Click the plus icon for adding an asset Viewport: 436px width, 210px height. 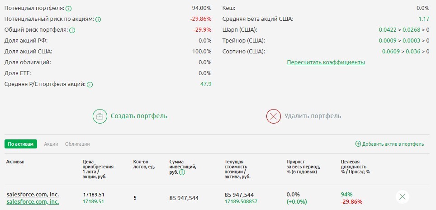[358, 144]
